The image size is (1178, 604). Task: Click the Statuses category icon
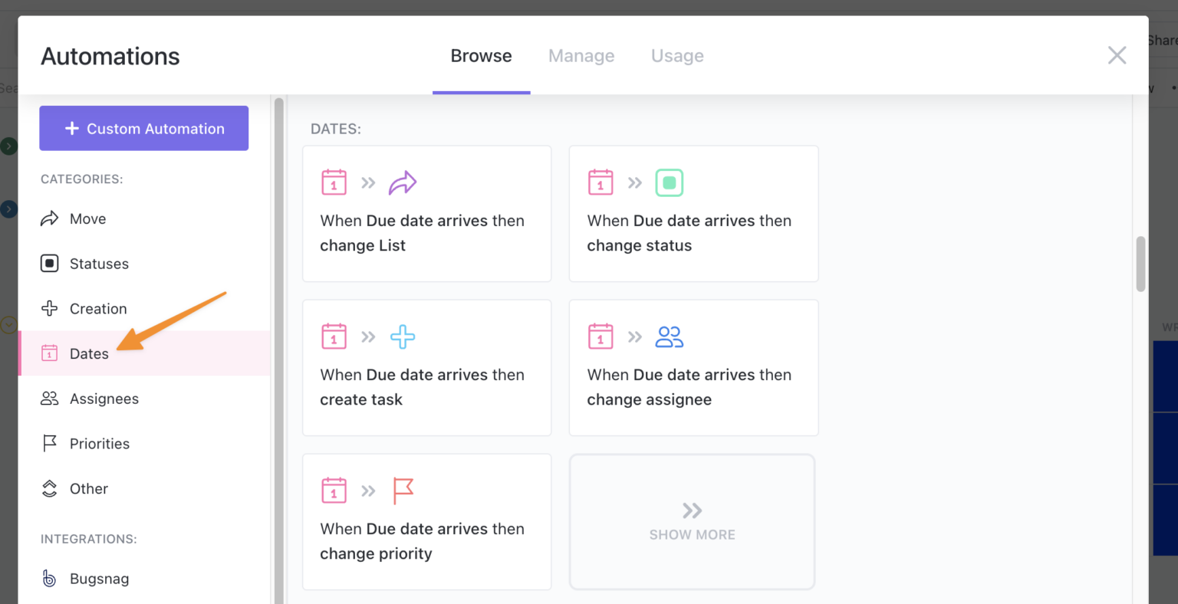[x=48, y=263]
